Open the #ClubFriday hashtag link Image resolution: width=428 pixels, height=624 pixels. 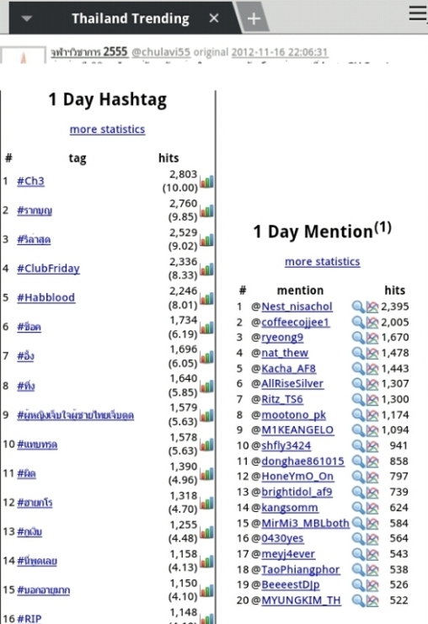tap(48, 269)
